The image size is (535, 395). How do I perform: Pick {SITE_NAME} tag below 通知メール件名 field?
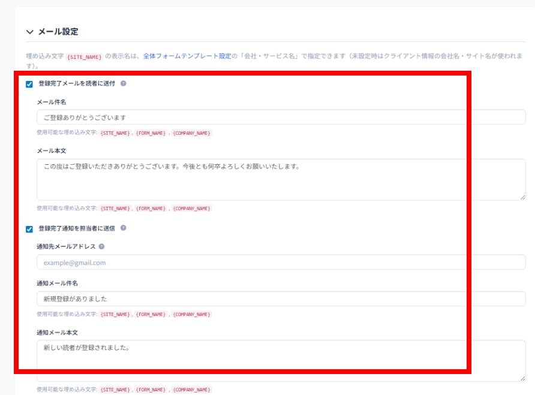click(x=115, y=314)
